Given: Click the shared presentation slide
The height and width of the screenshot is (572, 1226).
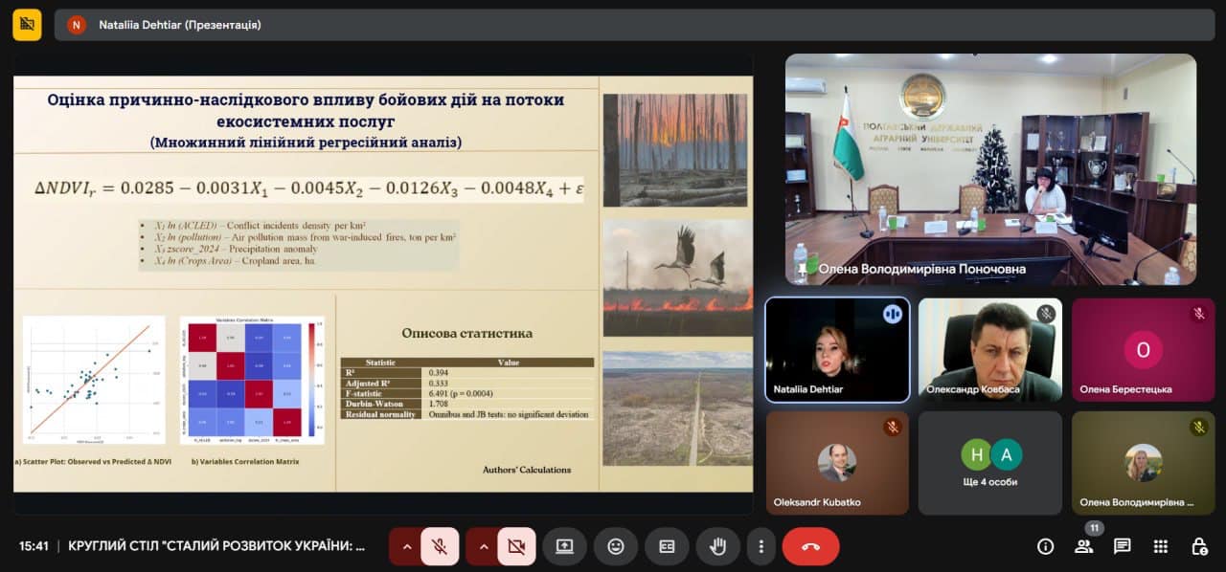Looking at the screenshot, I should tap(383, 283).
